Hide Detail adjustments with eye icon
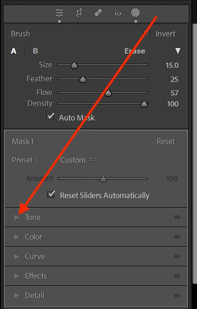This screenshot has height=309, width=197. pos(177,295)
